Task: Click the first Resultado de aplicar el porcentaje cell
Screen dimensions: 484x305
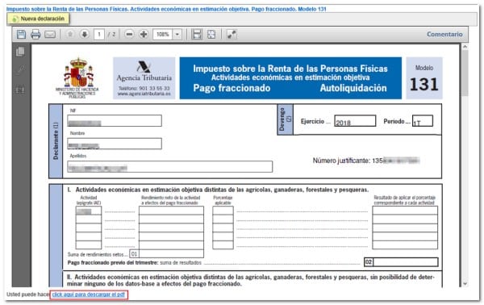Action: (x=405, y=211)
